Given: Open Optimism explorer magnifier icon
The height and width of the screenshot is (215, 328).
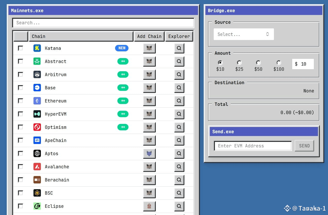Looking at the screenshot, I should pos(179,127).
